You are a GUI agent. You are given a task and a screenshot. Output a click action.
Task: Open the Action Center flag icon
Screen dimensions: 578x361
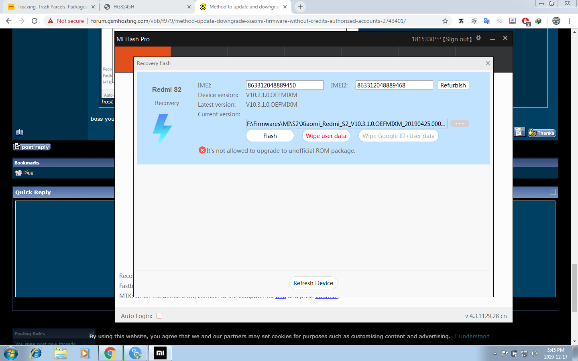point(505,353)
